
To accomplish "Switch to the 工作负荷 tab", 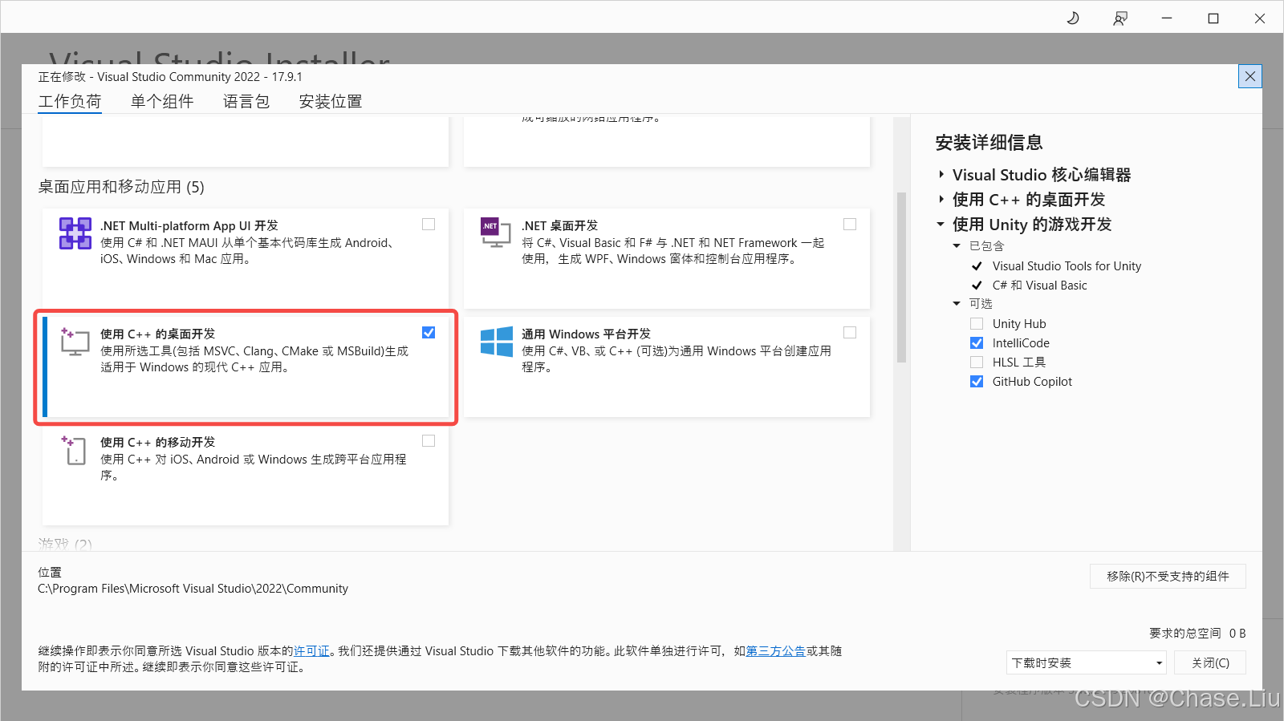I will coord(70,102).
